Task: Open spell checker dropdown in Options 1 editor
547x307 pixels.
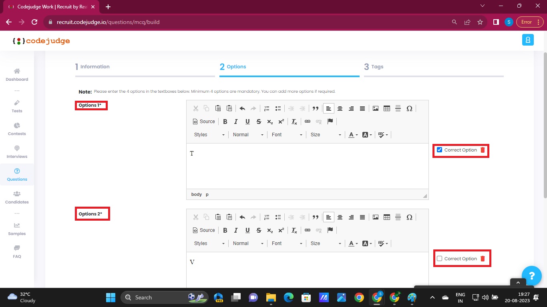Action: pos(383,135)
